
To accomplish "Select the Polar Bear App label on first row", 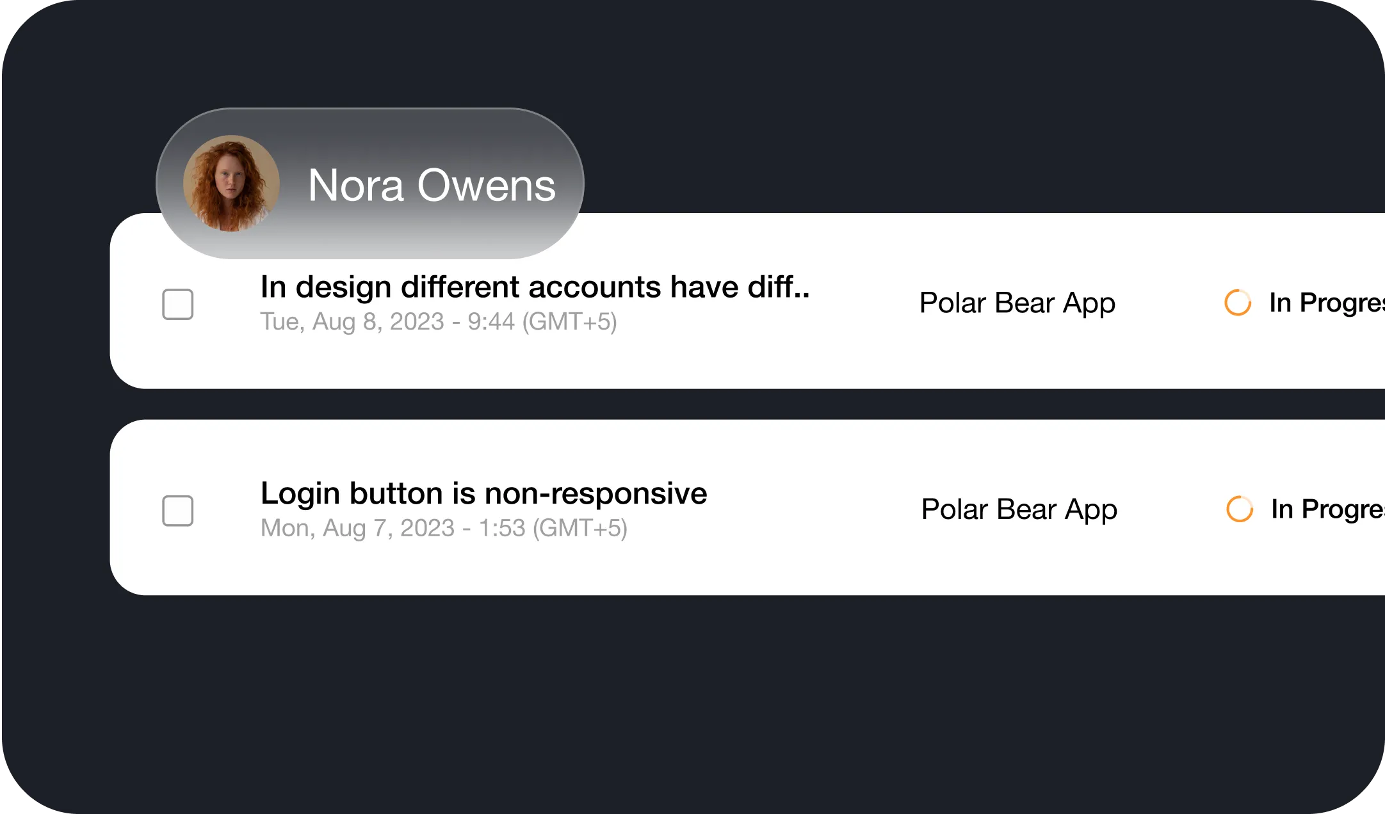I will point(1017,303).
